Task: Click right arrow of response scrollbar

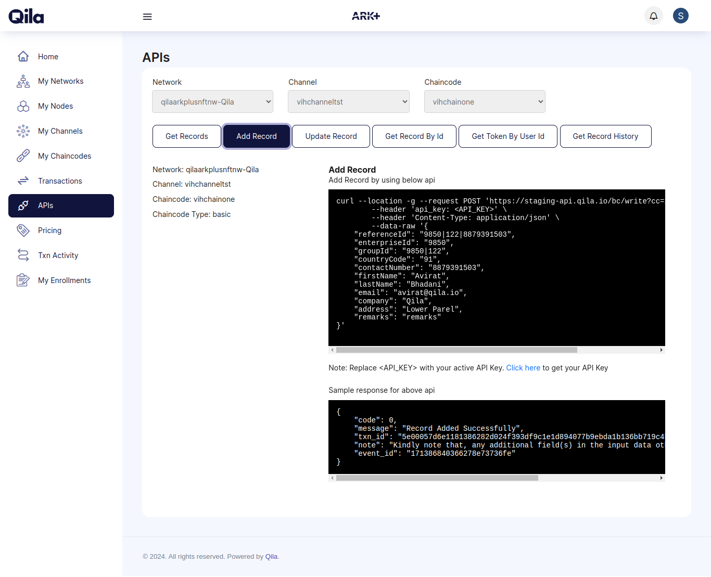Action: click(662, 478)
